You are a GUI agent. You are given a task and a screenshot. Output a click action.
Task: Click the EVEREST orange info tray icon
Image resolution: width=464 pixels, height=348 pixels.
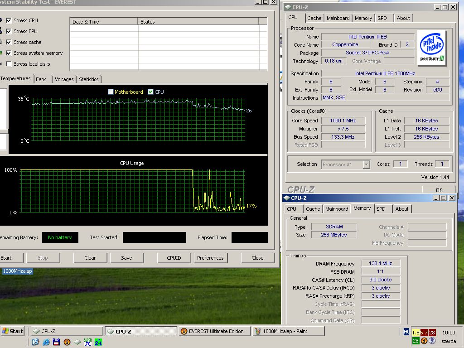point(424,341)
